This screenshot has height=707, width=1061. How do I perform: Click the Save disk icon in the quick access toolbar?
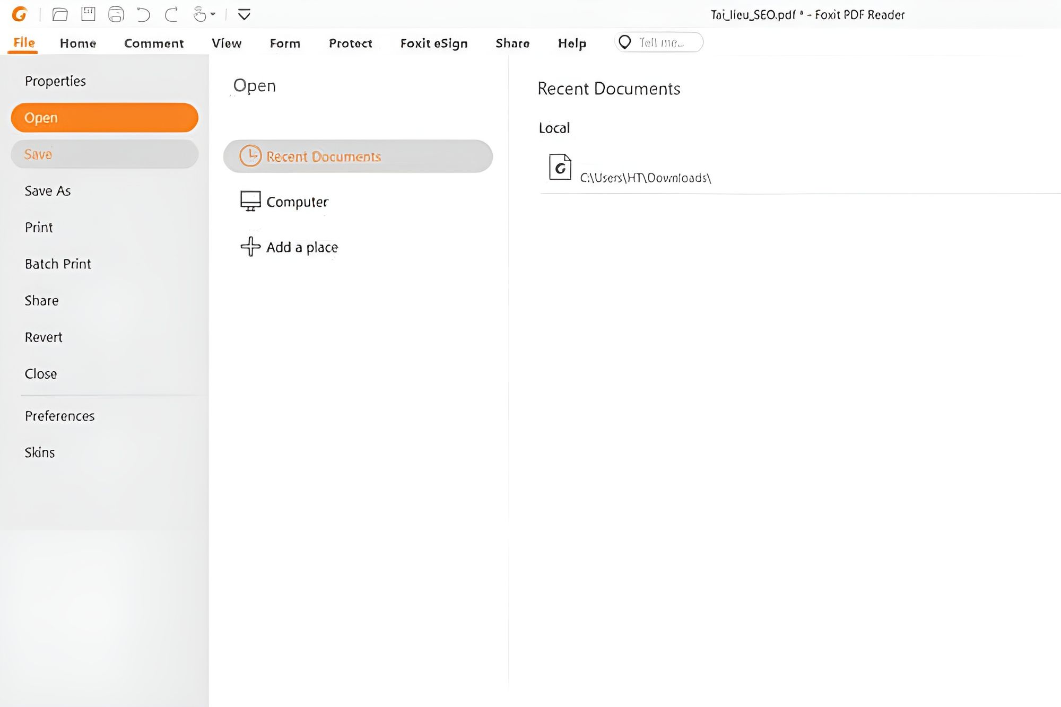pyautogui.click(x=88, y=14)
